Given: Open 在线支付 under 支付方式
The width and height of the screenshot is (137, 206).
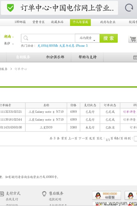Looking at the screenshot, I should click(x=12, y=199).
